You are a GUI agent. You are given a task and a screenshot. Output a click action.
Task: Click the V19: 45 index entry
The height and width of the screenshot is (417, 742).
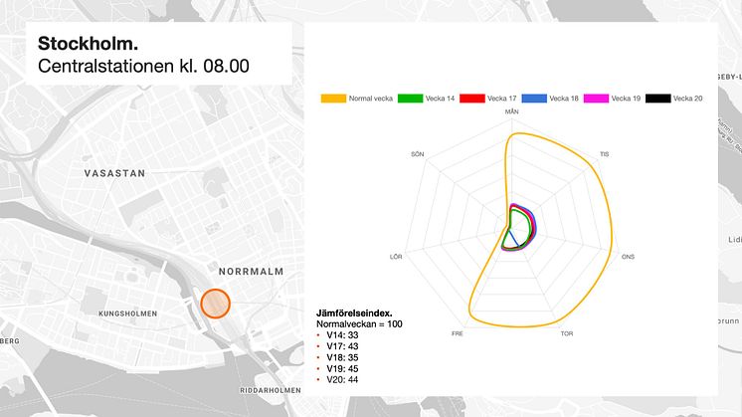(x=342, y=368)
